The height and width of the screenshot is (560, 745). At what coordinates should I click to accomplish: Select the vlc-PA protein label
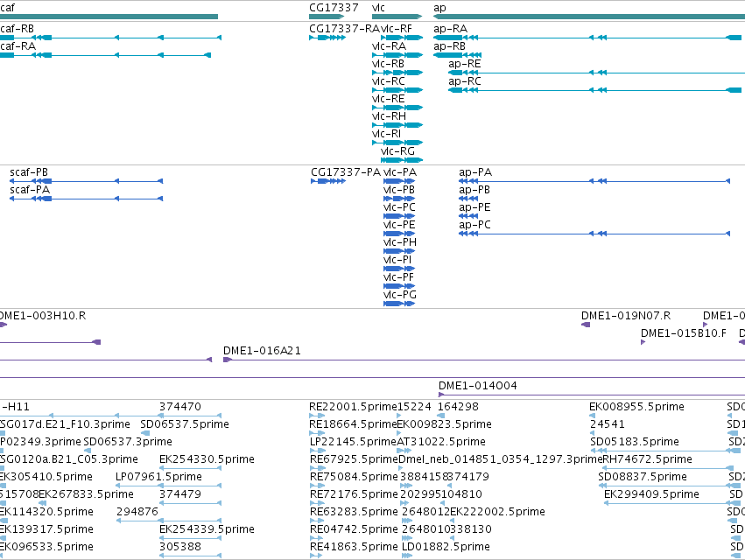coord(400,172)
